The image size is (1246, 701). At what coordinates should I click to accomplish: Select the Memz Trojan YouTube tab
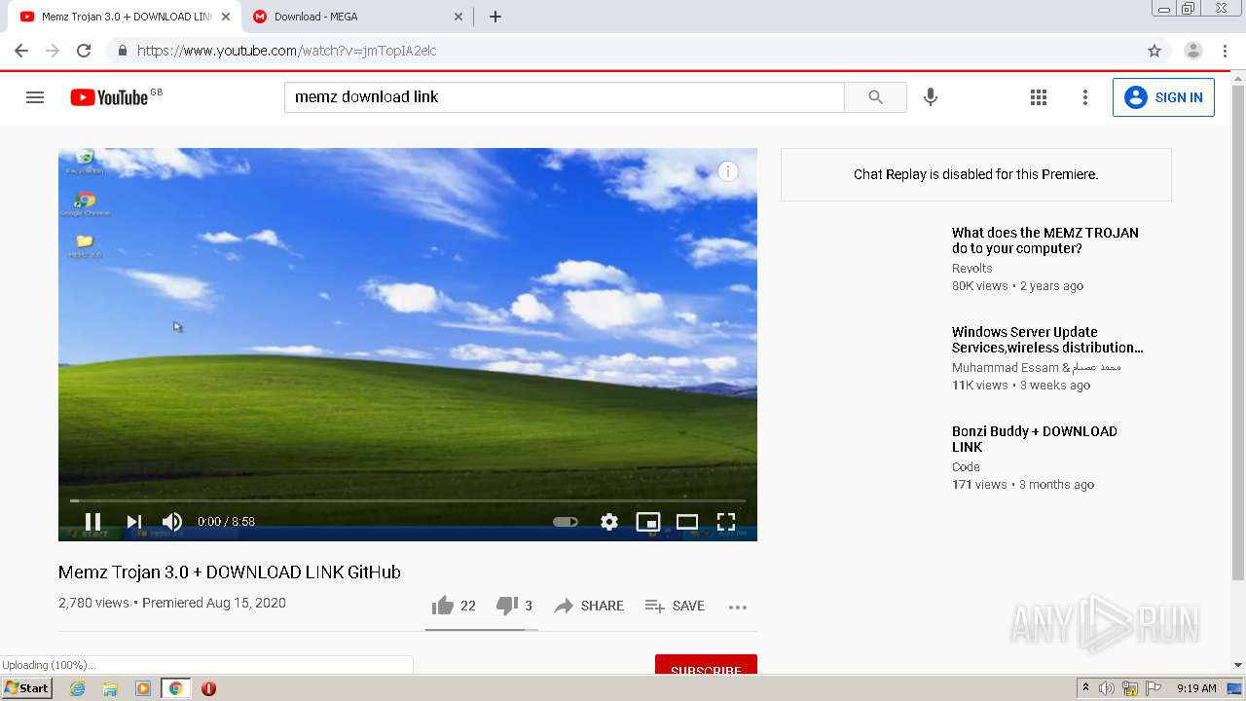point(125,17)
